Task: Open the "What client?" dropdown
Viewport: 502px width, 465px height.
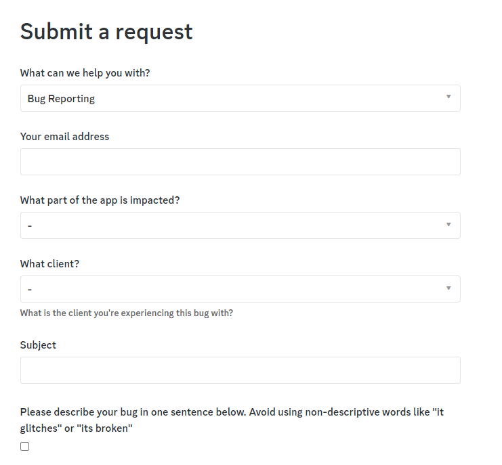Action: [240, 289]
